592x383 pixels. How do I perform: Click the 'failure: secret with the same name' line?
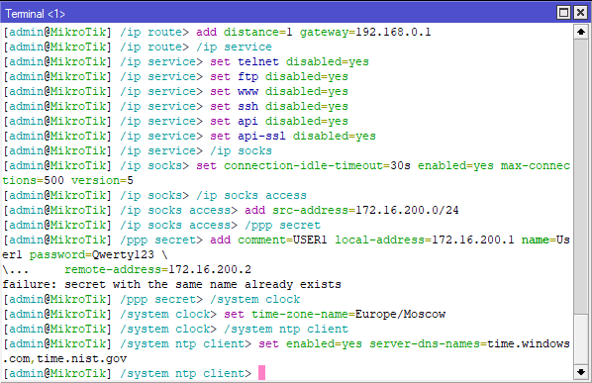172,284
